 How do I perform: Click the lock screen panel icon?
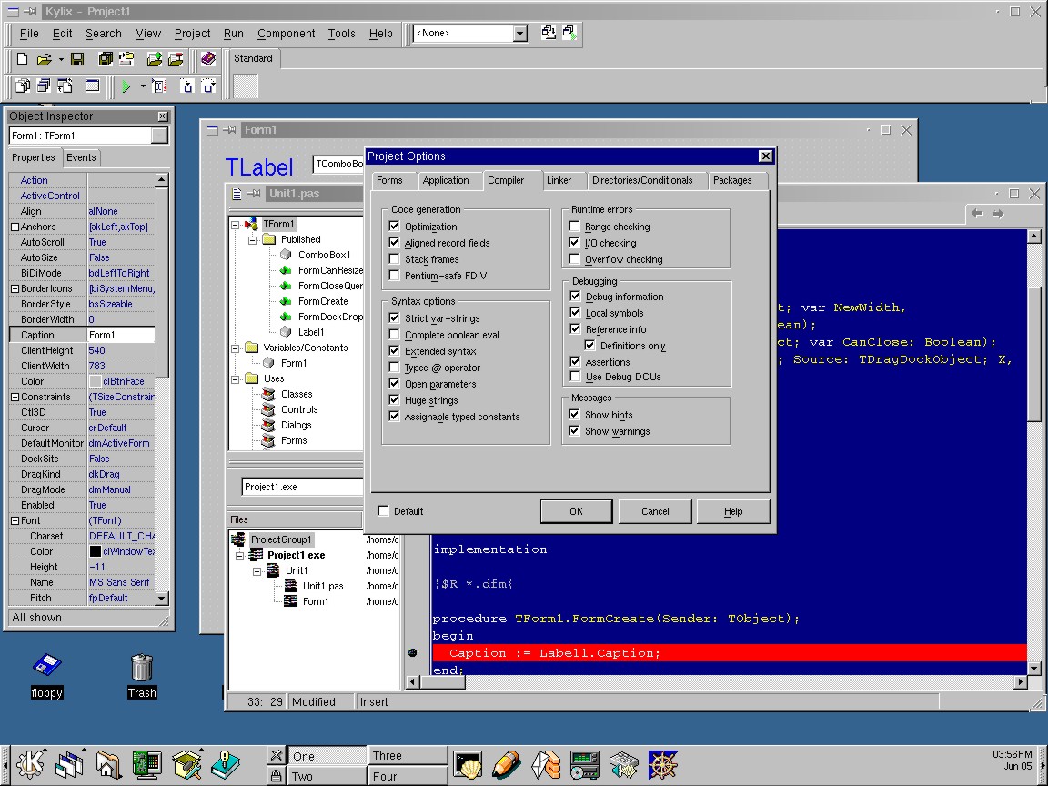pos(276,775)
